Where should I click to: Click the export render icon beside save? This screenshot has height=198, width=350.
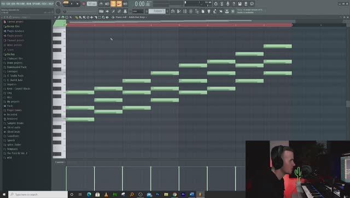(246, 4)
